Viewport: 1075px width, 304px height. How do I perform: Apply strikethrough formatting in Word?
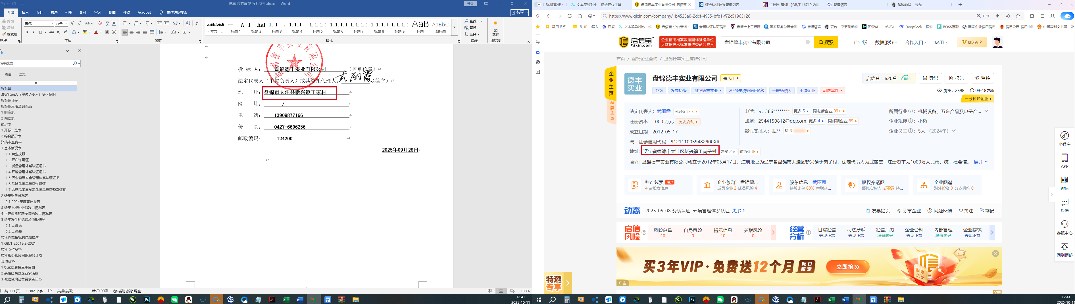52,32
